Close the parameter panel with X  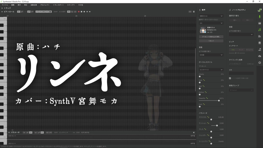[194, 133]
